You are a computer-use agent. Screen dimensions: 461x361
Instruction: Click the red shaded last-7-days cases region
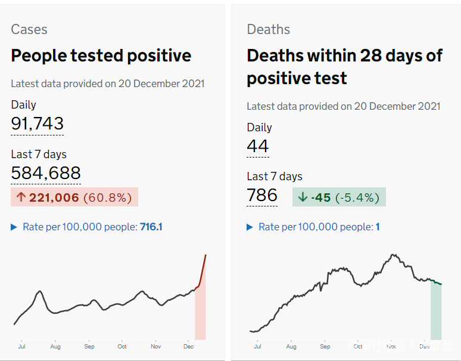point(200,316)
